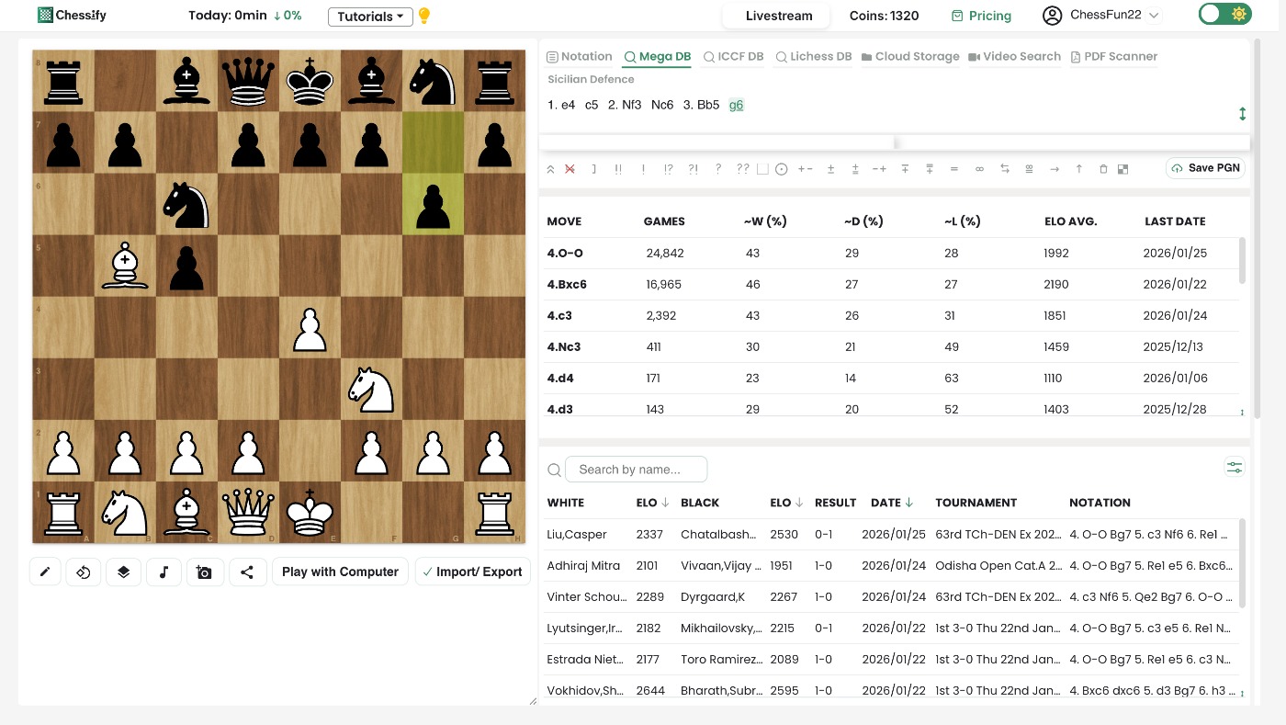Flip the board with the rotate icon
The height and width of the screenshot is (725, 1286).
[x=84, y=572]
